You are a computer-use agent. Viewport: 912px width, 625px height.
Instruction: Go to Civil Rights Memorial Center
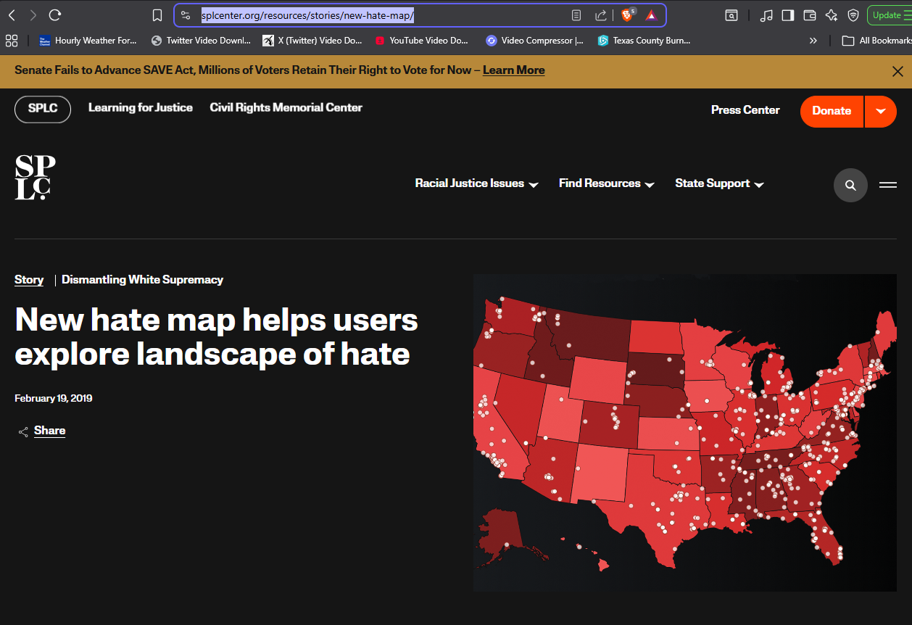coord(286,108)
